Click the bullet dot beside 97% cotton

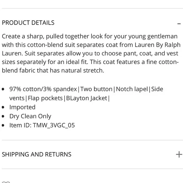3,89
